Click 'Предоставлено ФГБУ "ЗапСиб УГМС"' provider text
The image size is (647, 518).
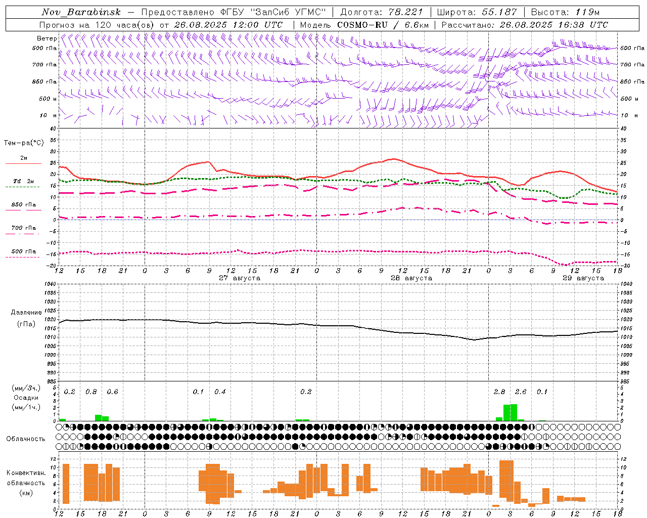[234, 12]
